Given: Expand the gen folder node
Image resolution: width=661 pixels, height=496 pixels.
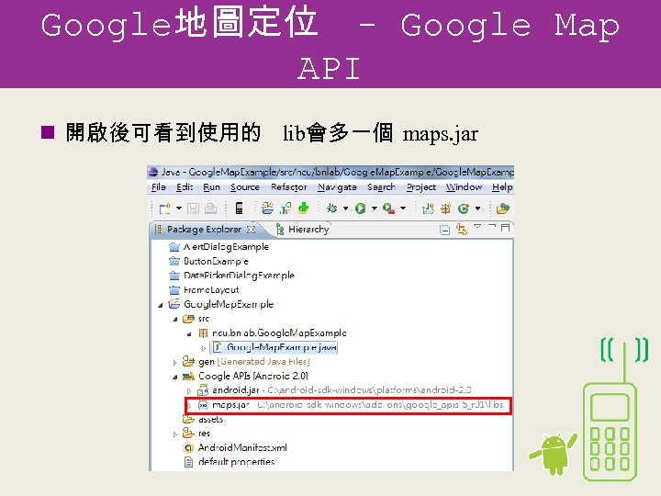Looking at the screenshot, I should click(175, 362).
